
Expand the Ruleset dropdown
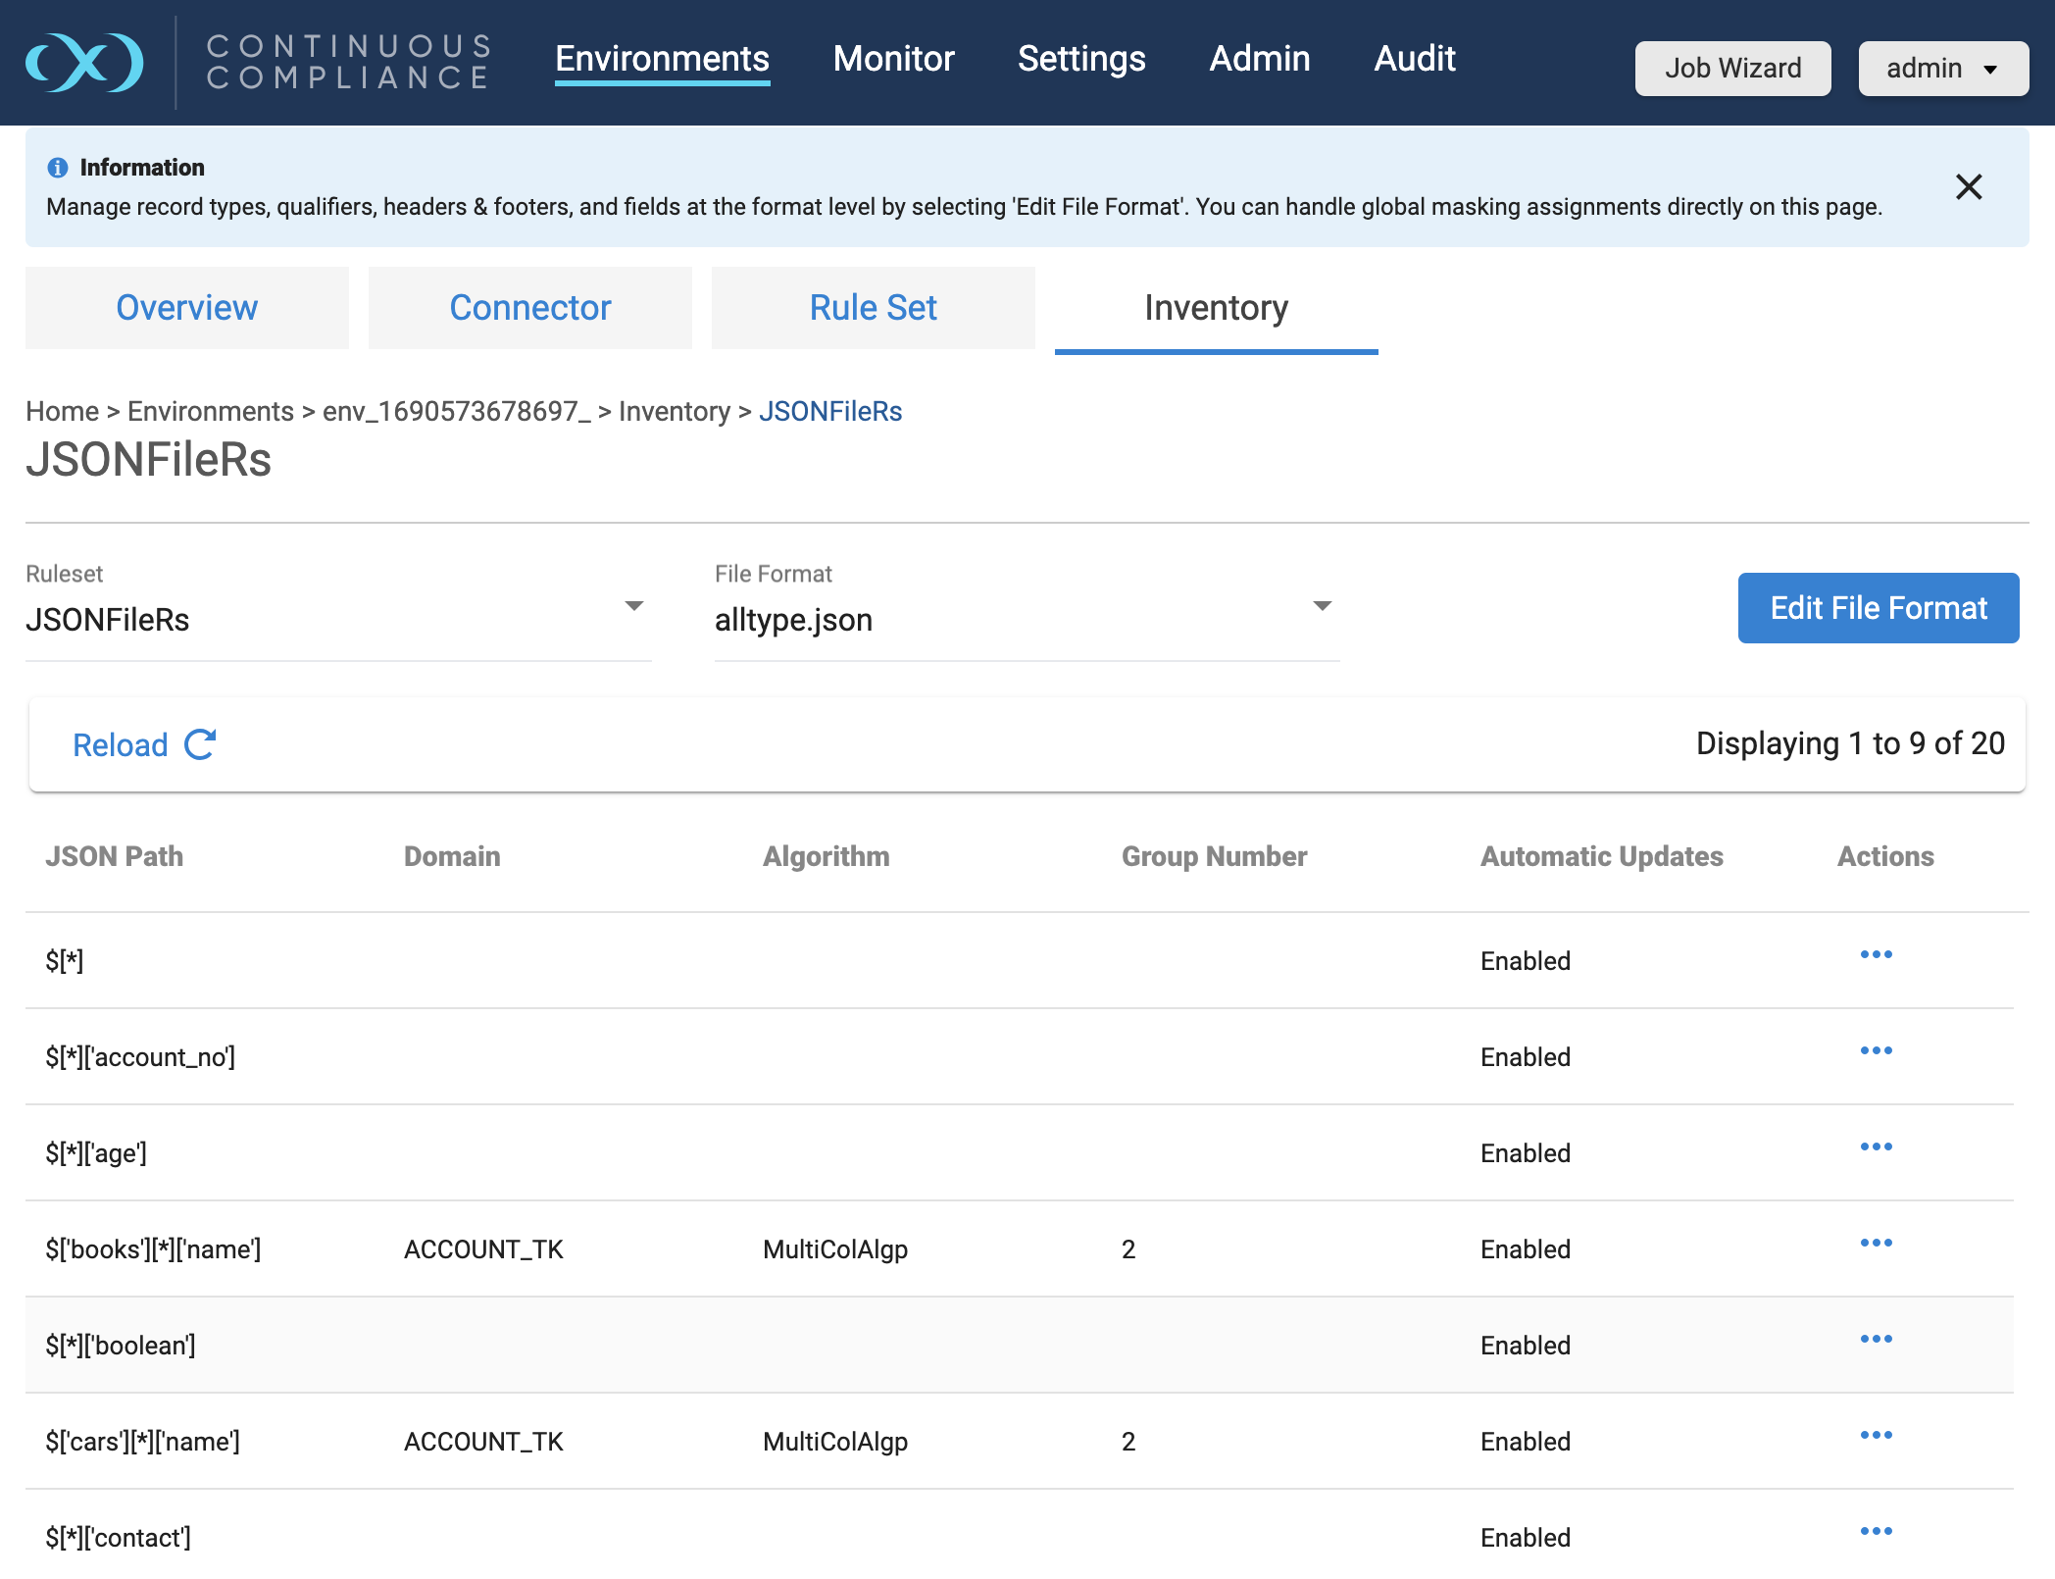tap(633, 607)
